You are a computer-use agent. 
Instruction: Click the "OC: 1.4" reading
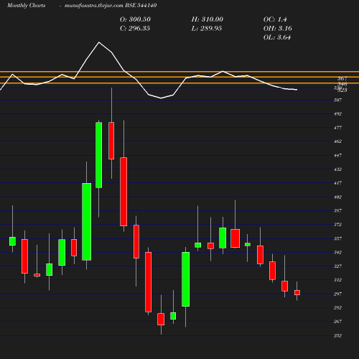pyautogui.click(x=275, y=19)
